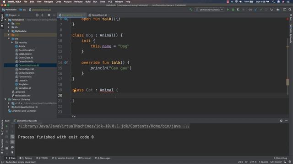Collapse the src folder

tap(9, 39)
